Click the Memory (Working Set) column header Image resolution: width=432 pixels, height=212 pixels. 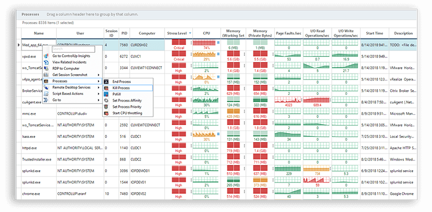click(233, 33)
